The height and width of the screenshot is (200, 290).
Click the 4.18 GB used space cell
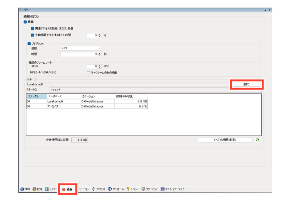point(131,101)
